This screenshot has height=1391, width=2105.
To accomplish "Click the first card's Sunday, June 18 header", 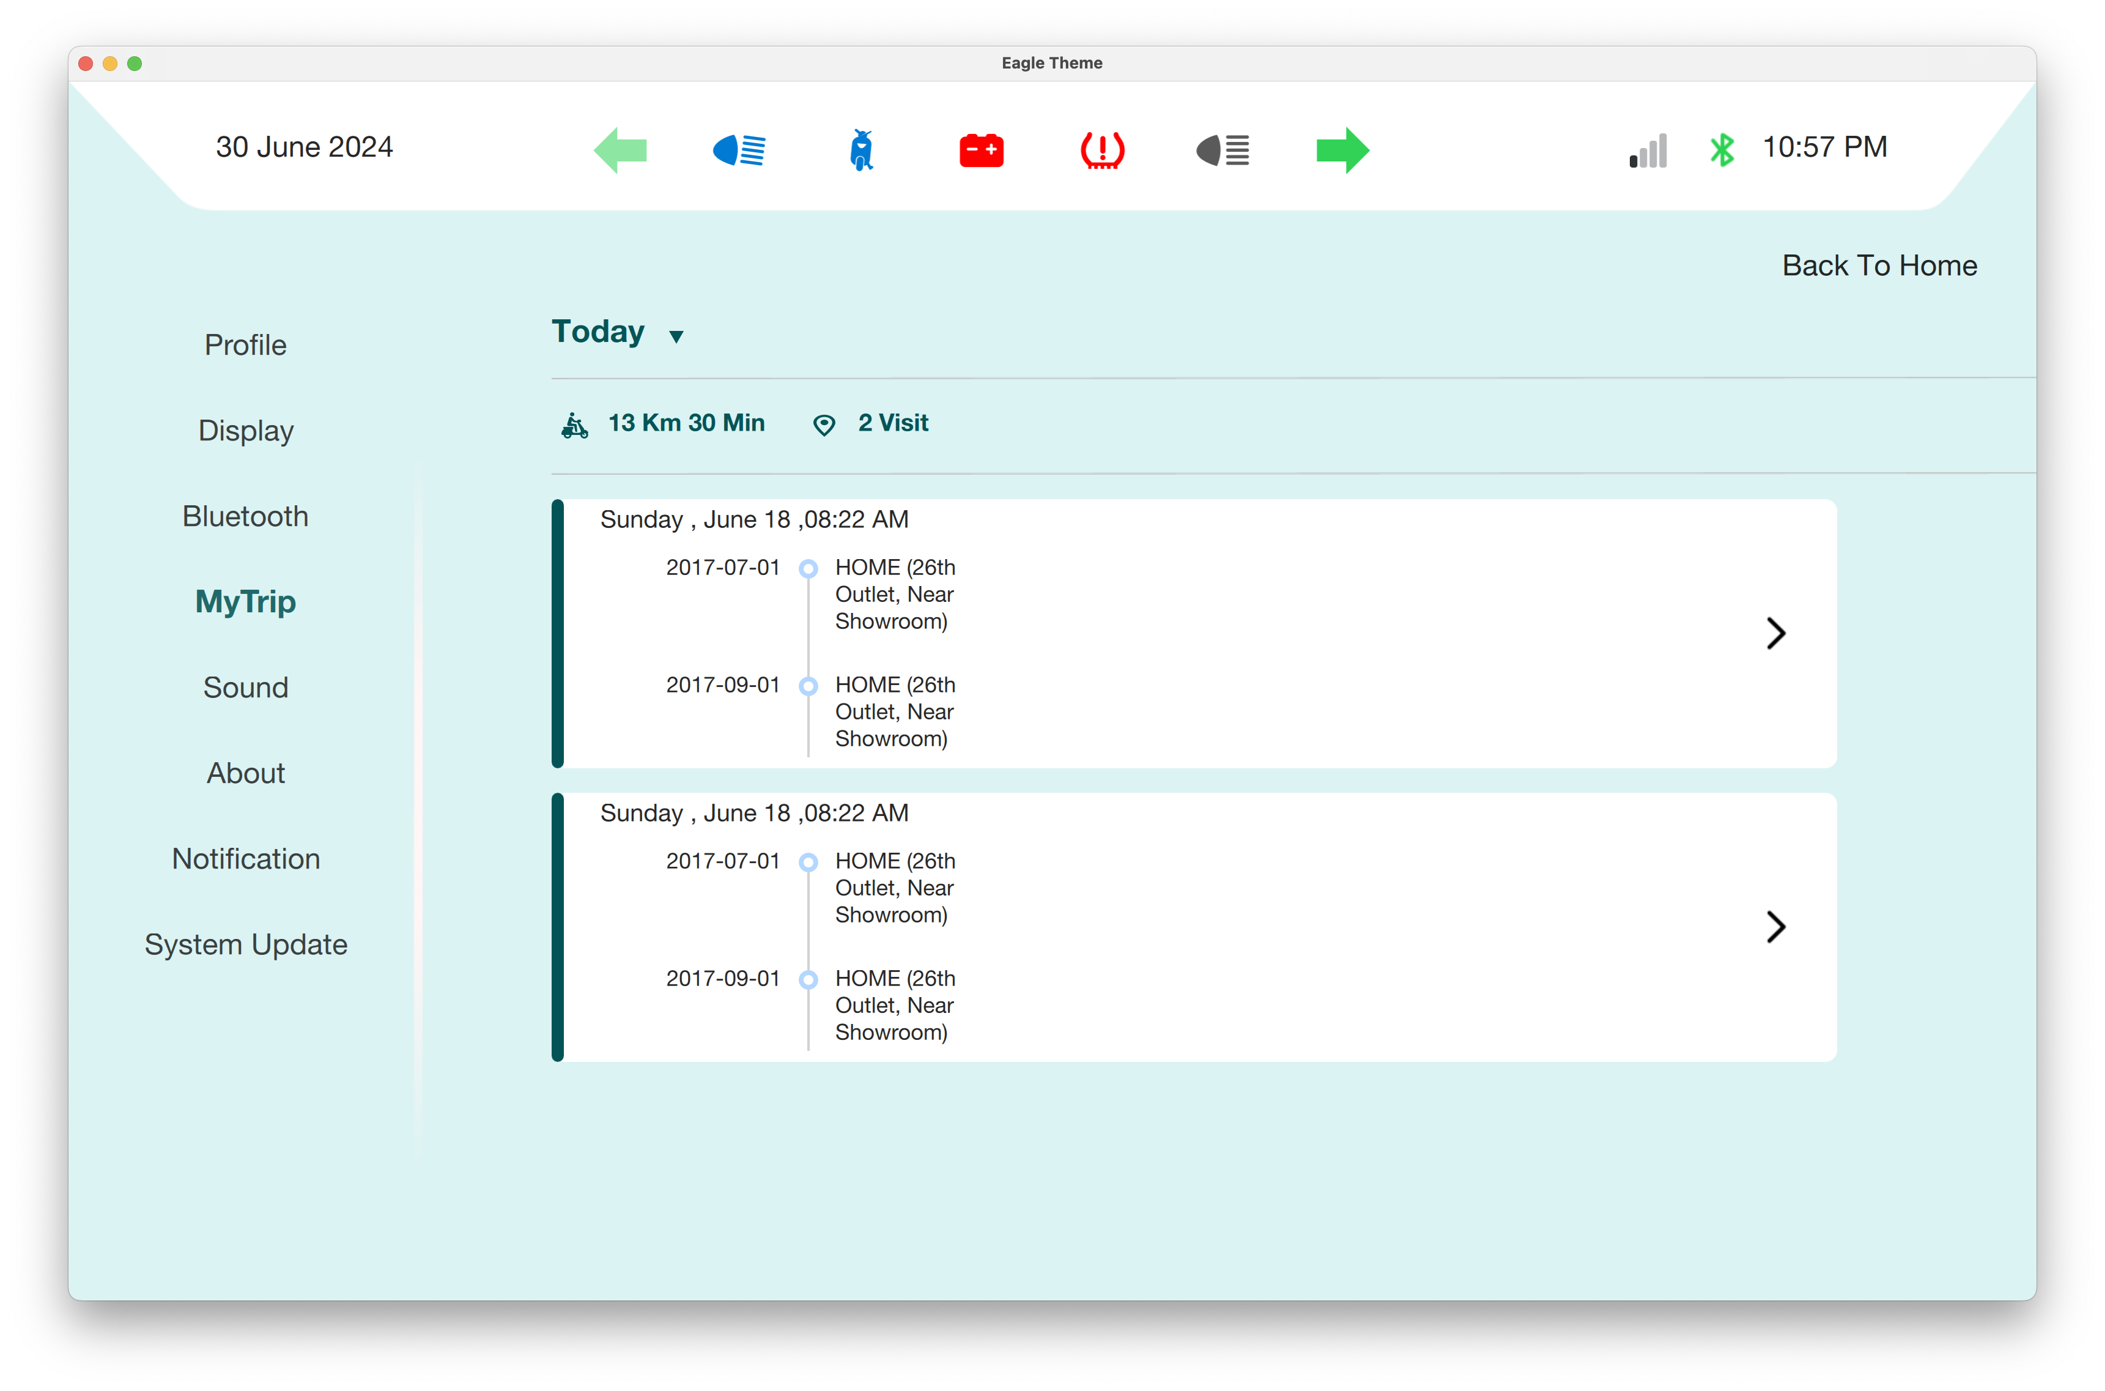I will [755, 520].
